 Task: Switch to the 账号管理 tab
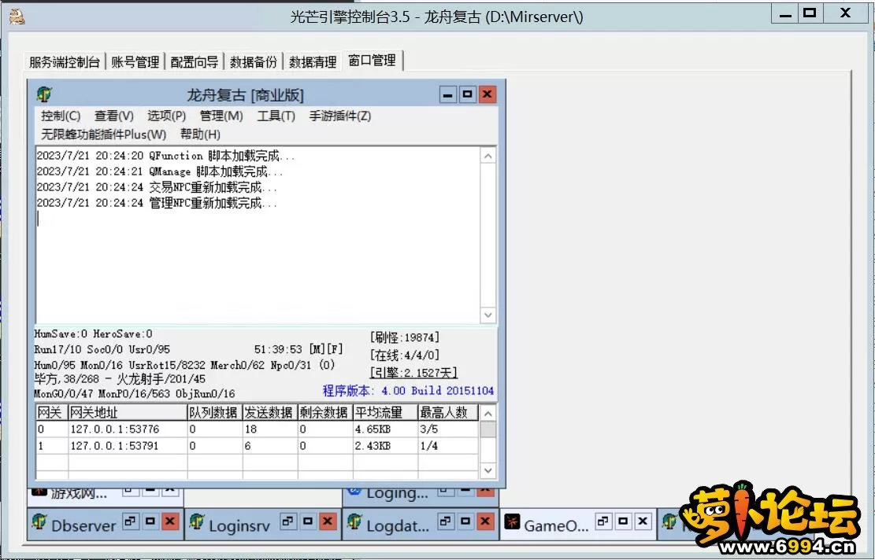pos(135,62)
